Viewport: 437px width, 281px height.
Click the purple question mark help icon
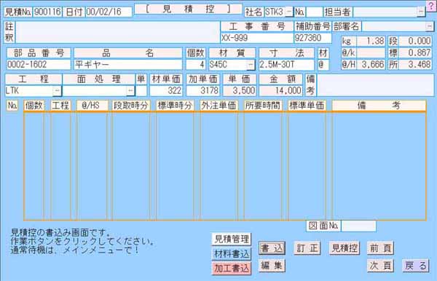tap(432, 6)
